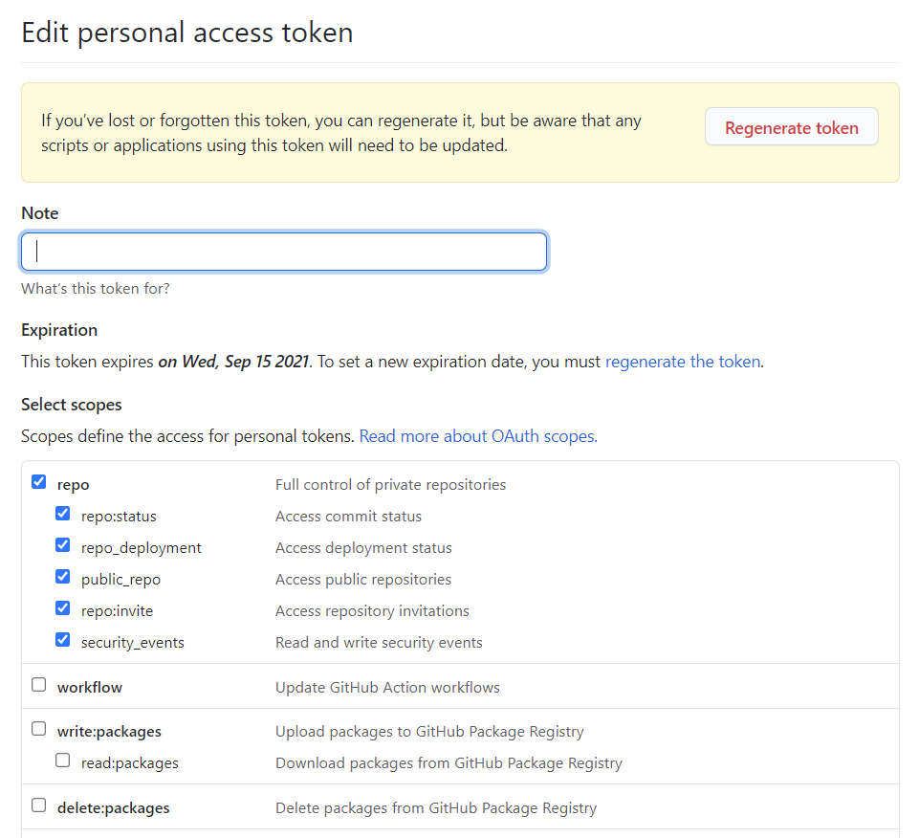The image size is (919, 838).
Task: Toggle the repo:invite checkbox
Action: tap(63, 608)
